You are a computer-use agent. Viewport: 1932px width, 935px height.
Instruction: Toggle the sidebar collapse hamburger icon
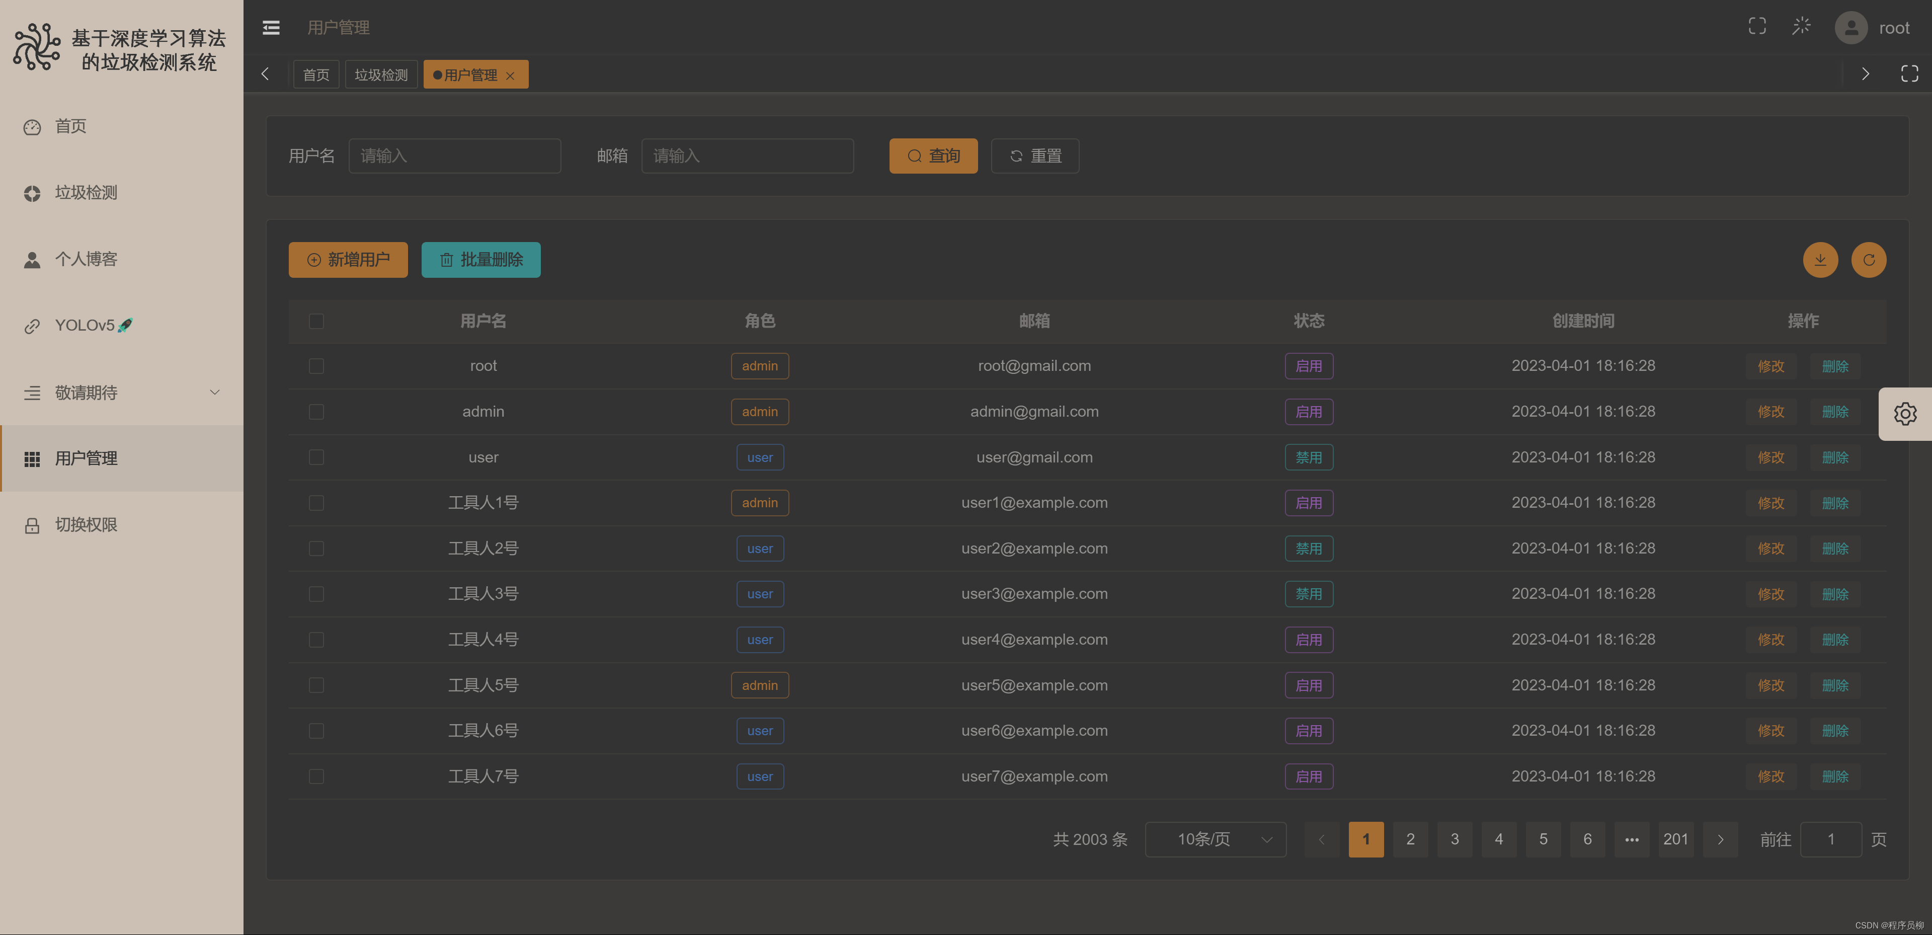click(271, 28)
